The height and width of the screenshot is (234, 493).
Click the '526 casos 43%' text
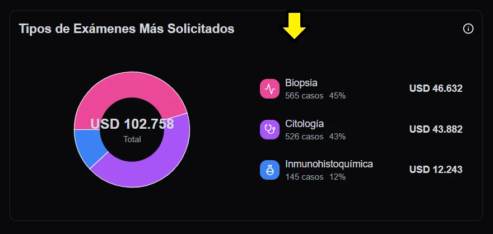(x=315, y=136)
